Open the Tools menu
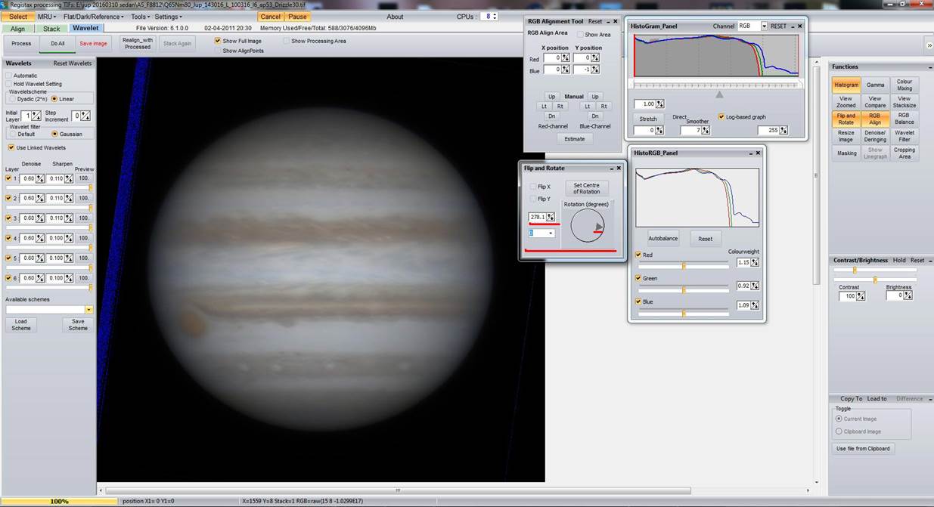 pos(140,17)
